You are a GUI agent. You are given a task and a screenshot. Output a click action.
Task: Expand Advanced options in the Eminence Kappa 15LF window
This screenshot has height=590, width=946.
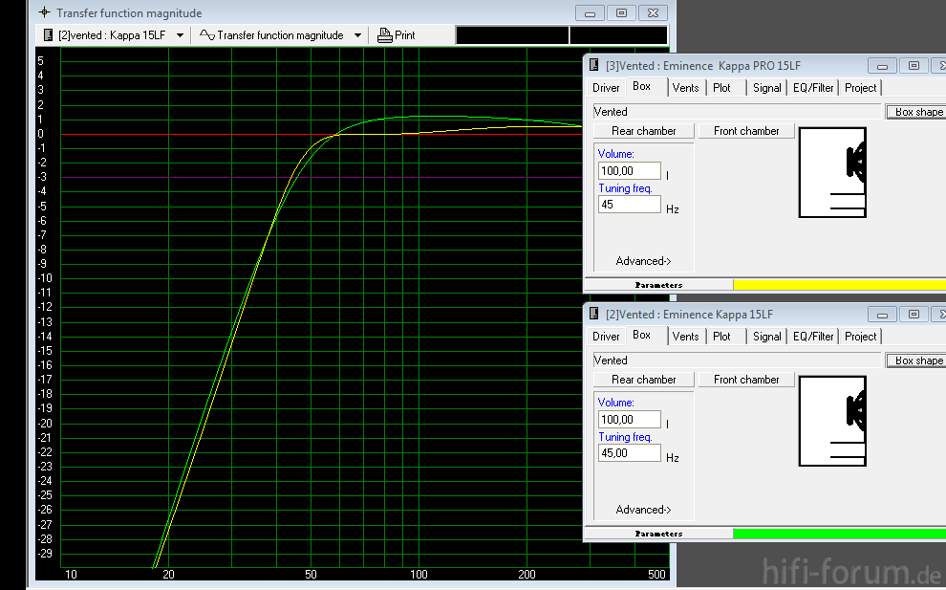click(643, 510)
